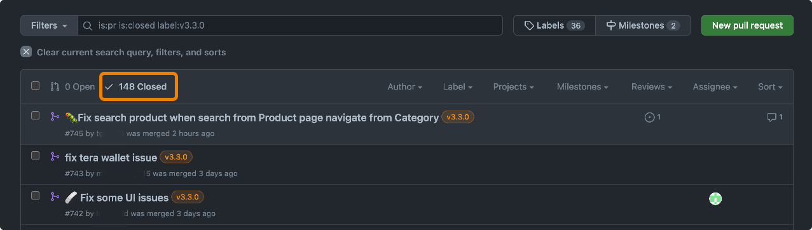Click the tag icon beside Labels
Viewport: 812px width, 230px height.
pos(529,25)
